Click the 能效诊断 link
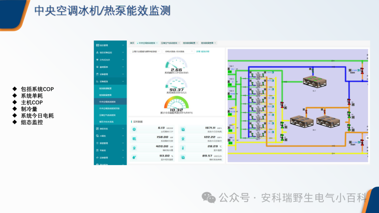The width and height of the screenshot is (379, 213). pyautogui.click(x=205, y=51)
